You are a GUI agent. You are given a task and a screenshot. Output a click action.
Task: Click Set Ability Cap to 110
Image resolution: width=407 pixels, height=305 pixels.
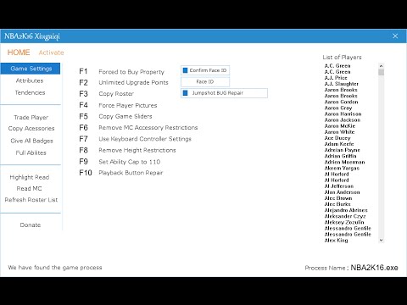(130, 162)
